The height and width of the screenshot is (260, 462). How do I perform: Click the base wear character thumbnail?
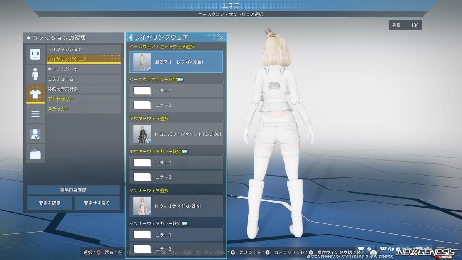142,62
